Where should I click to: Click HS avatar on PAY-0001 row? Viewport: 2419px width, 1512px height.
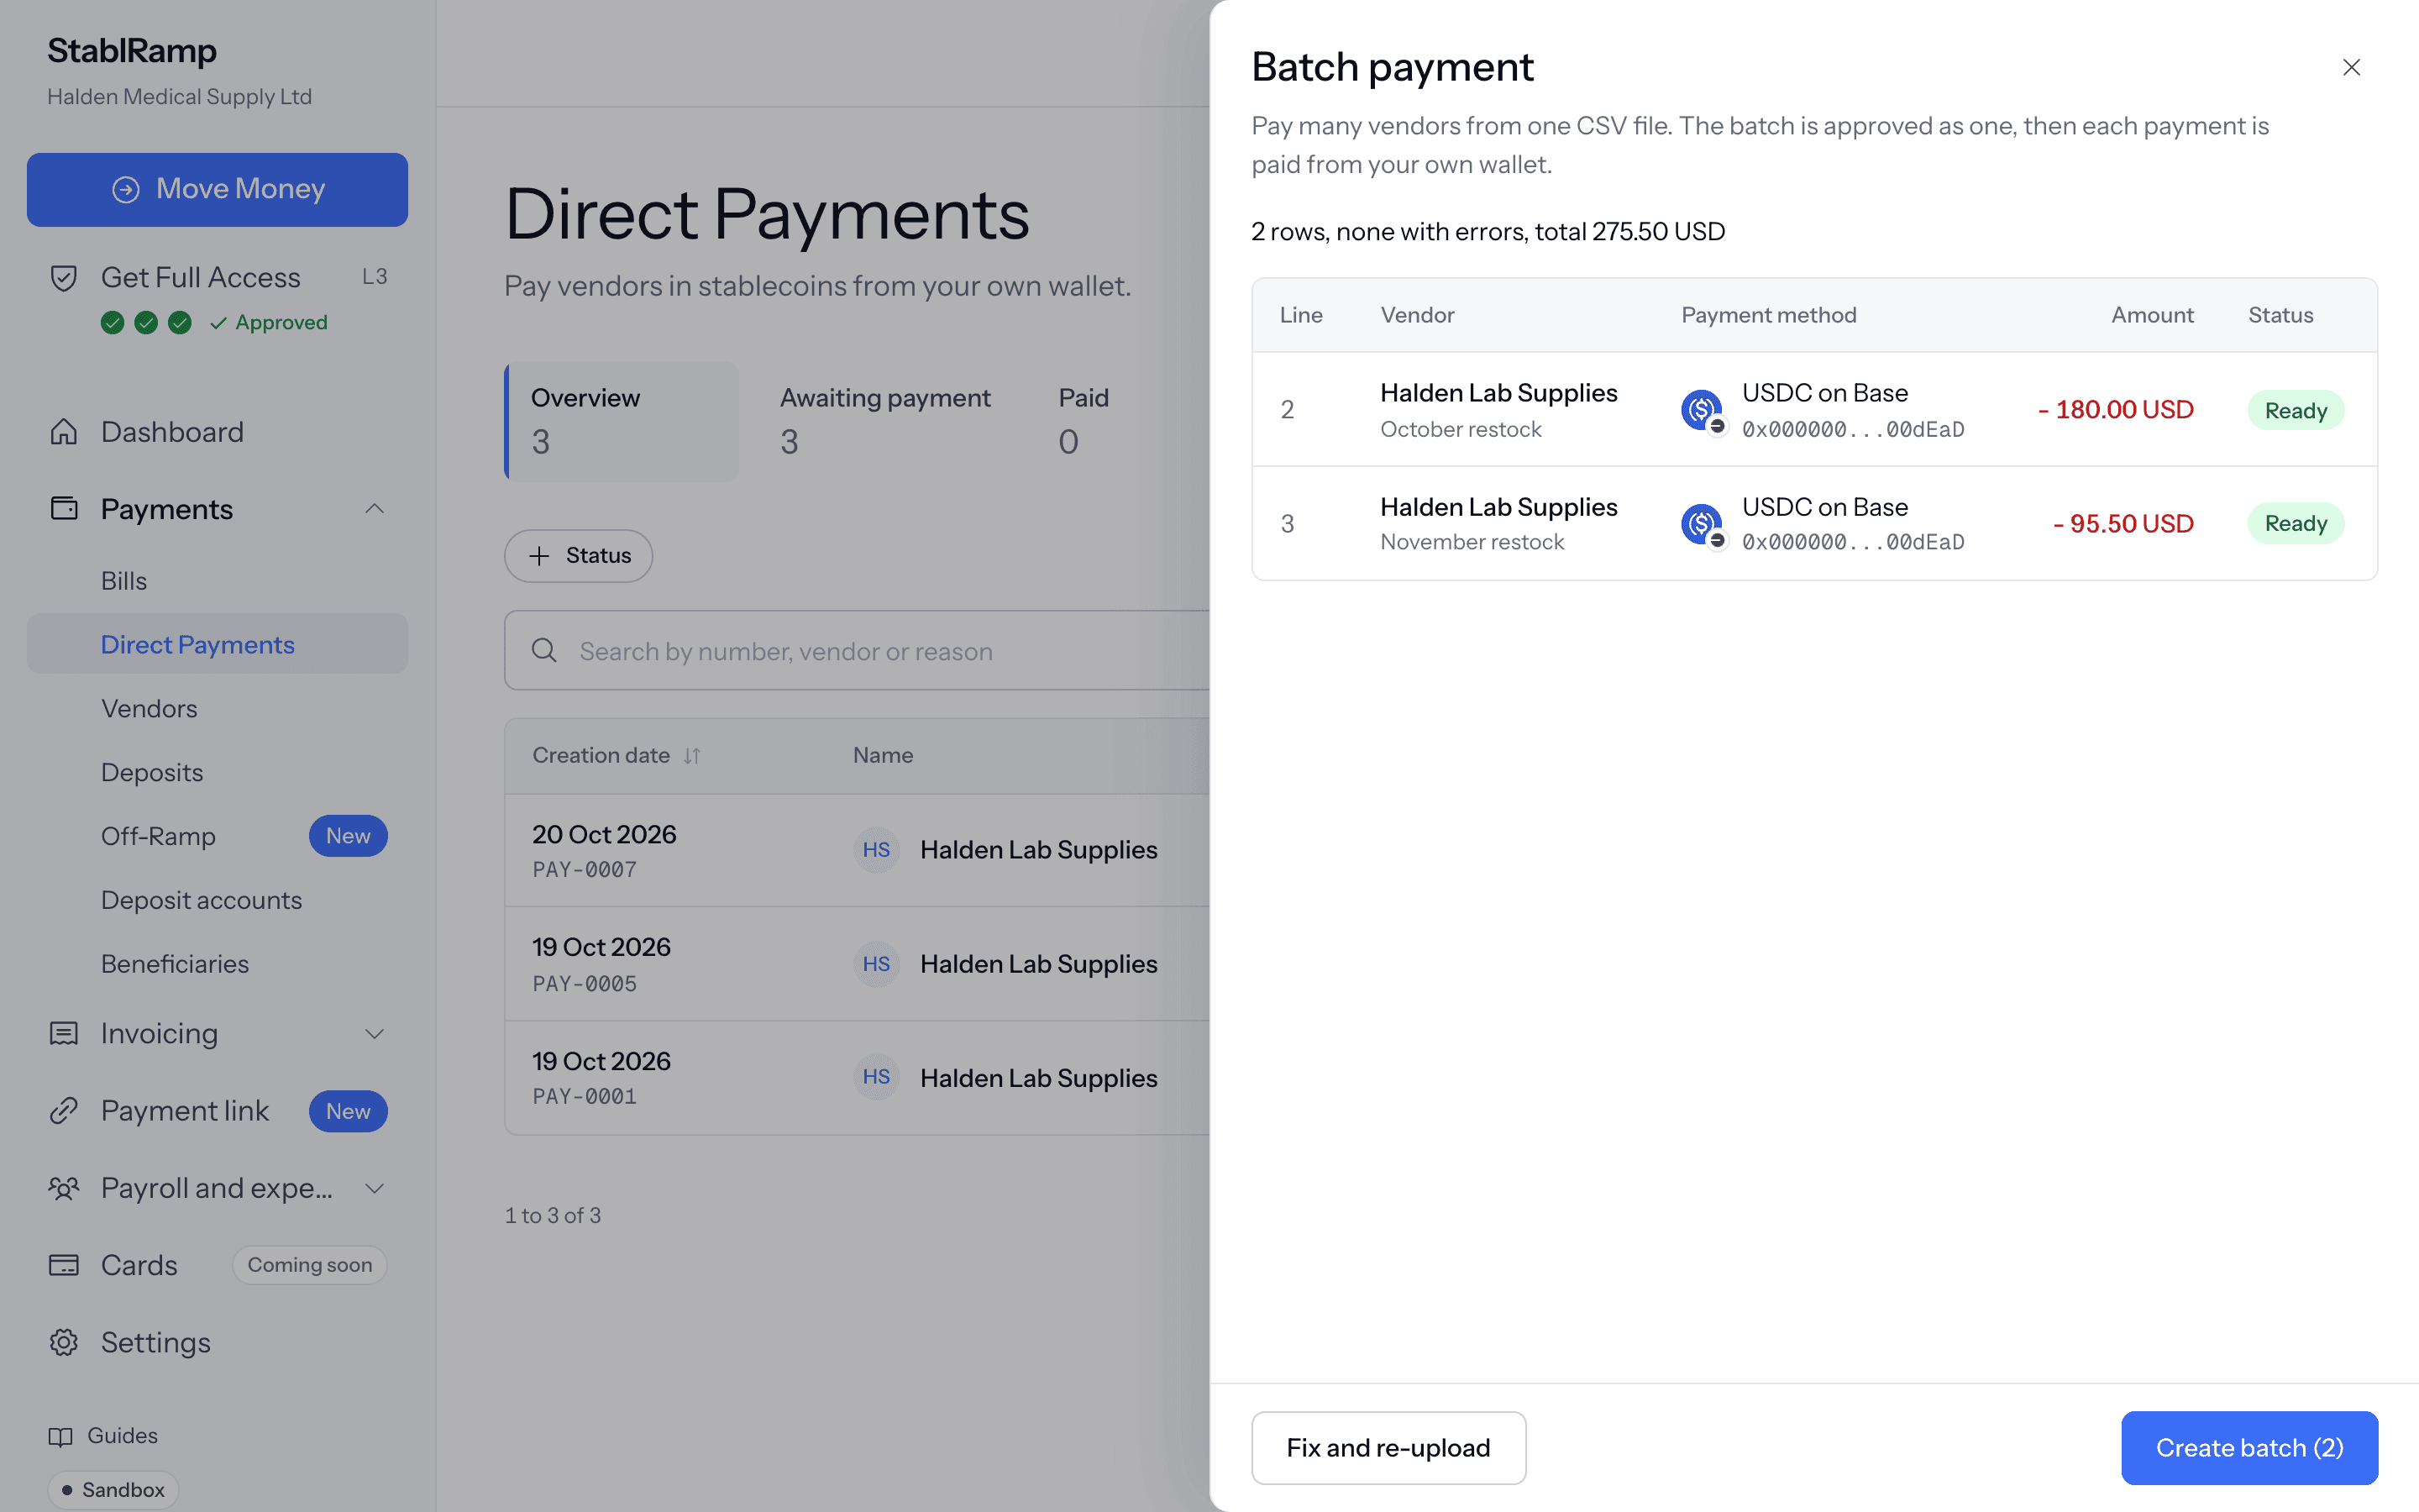point(876,1077)
